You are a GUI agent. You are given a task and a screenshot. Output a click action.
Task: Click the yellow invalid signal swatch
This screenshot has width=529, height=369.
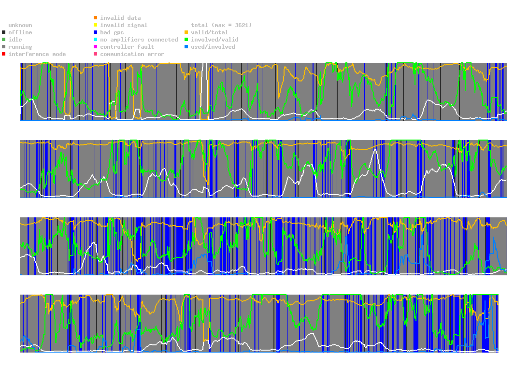pyautogui.click(x=96, y=25)
